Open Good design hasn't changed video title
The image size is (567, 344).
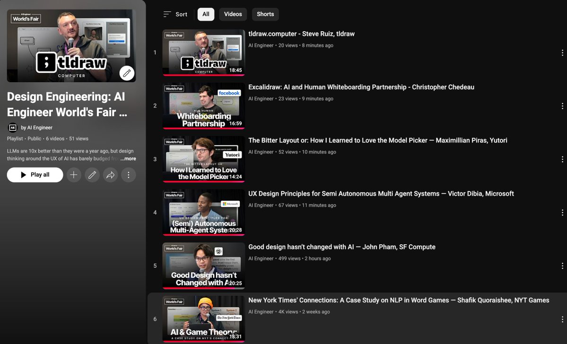pos(342,247)
